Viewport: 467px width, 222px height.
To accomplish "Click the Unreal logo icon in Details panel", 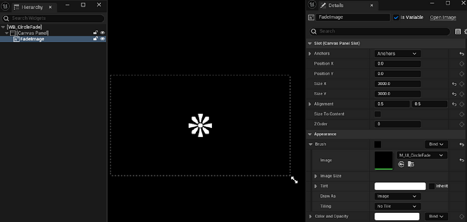I will pos(311,5).
